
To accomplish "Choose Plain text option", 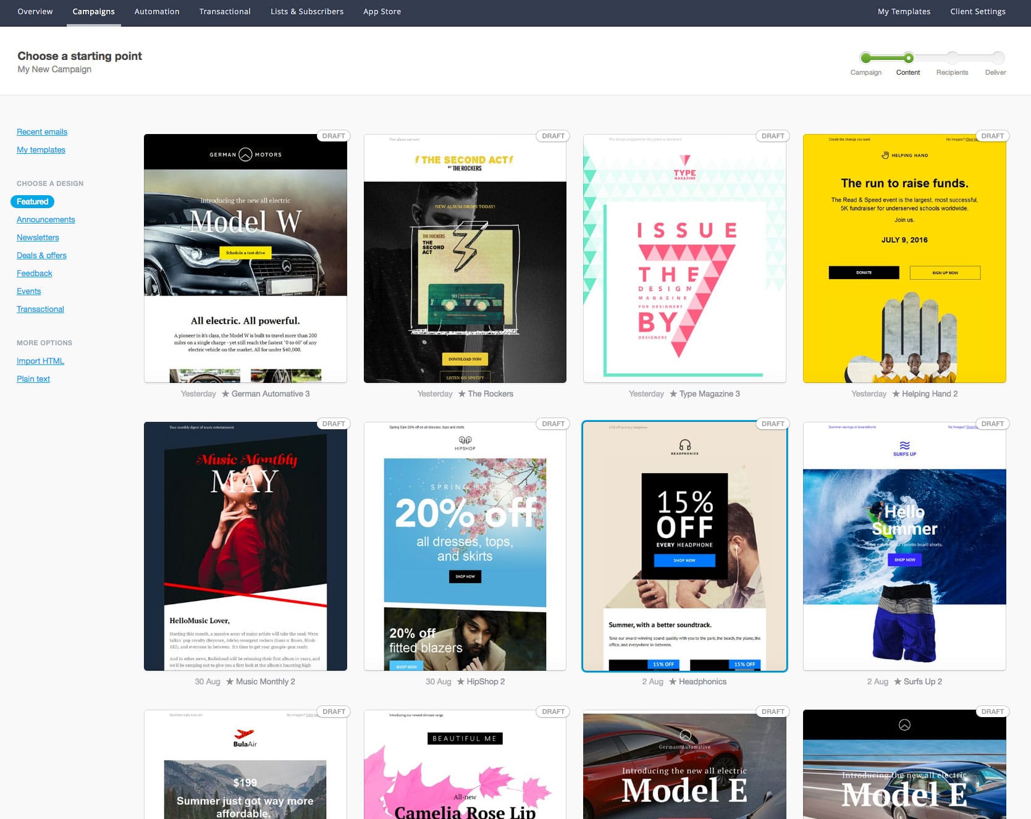I will 33,379.
